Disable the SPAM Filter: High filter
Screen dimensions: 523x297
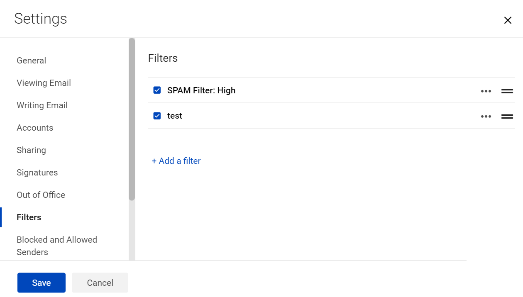[157, 90]
